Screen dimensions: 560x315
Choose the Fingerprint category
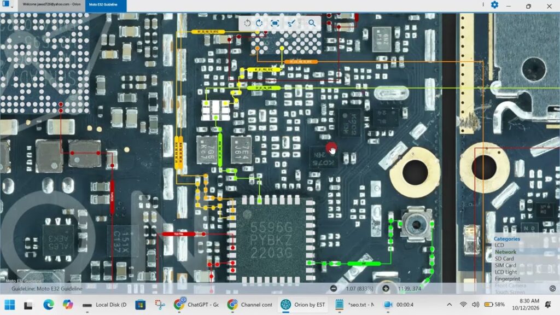pyautogui.click(x=507, y=279)
